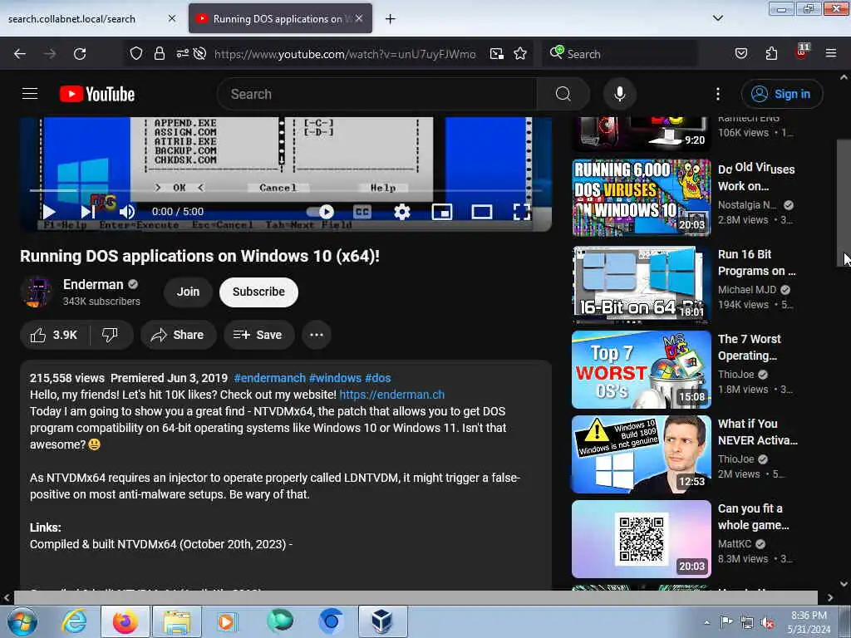Click the page vertical scrollbar thumb
This screenshot has width=851, height=638.
(844, 202)
